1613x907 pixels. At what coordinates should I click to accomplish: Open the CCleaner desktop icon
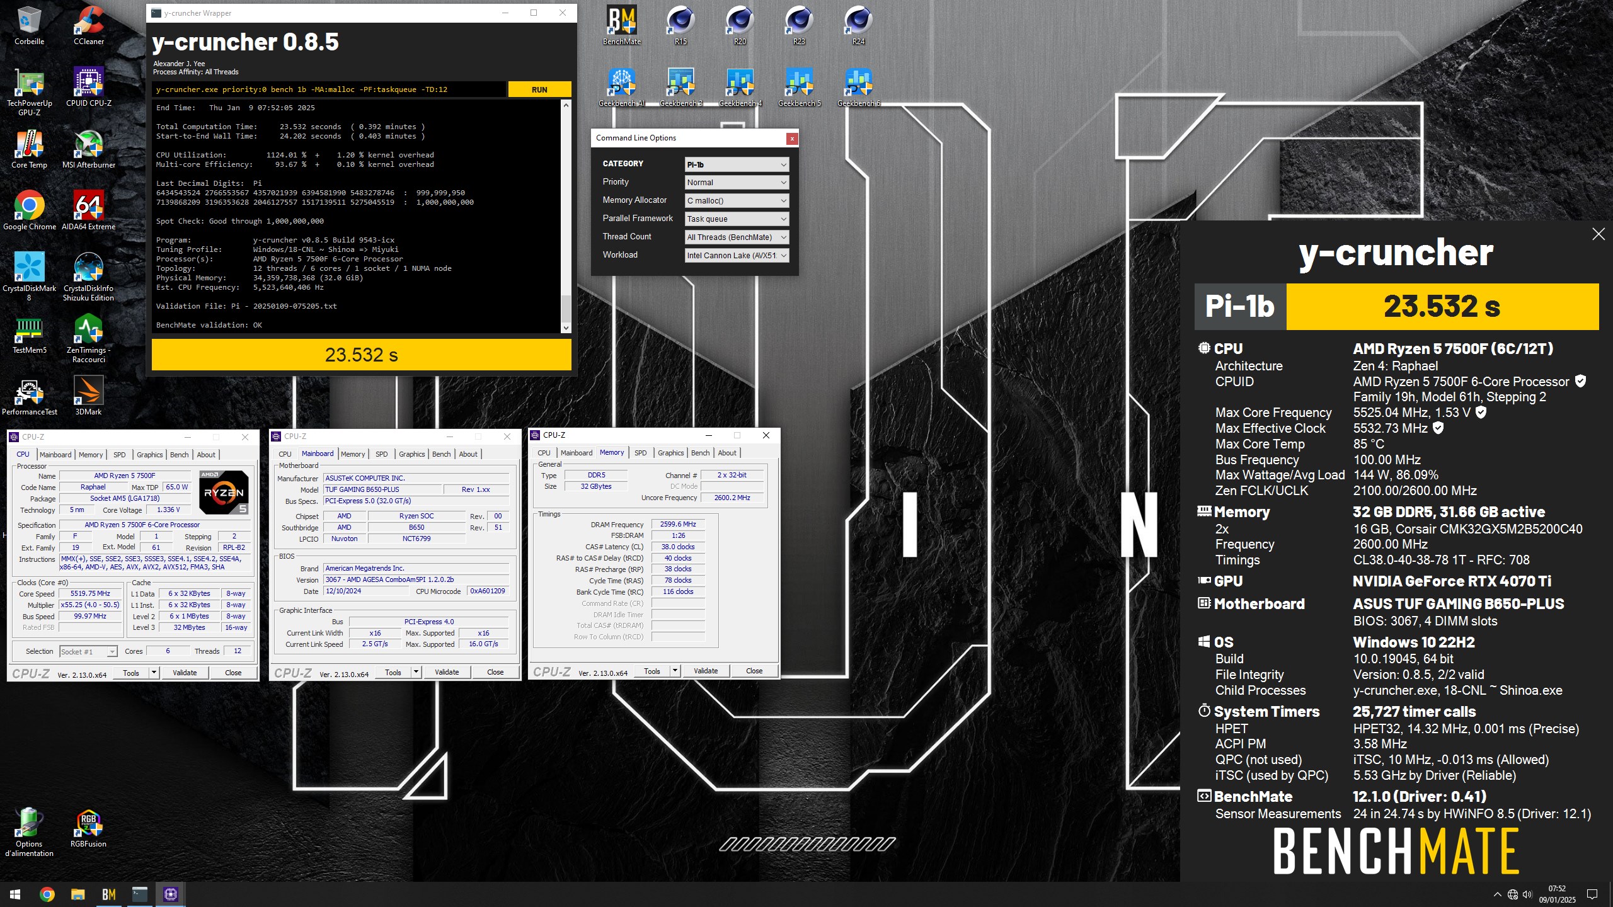point(89,25)
